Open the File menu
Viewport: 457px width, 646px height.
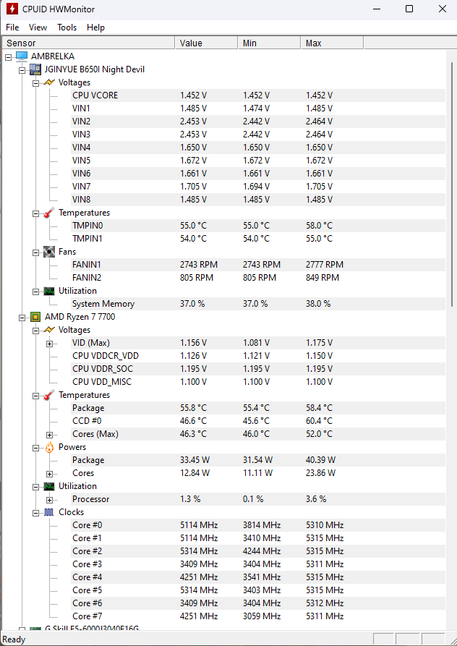point(12,27)
